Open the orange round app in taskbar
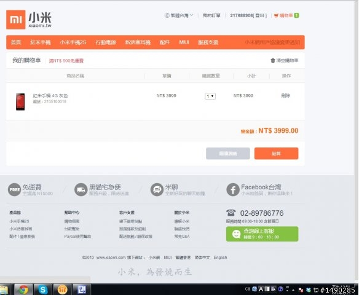 [x=62, y=289]
